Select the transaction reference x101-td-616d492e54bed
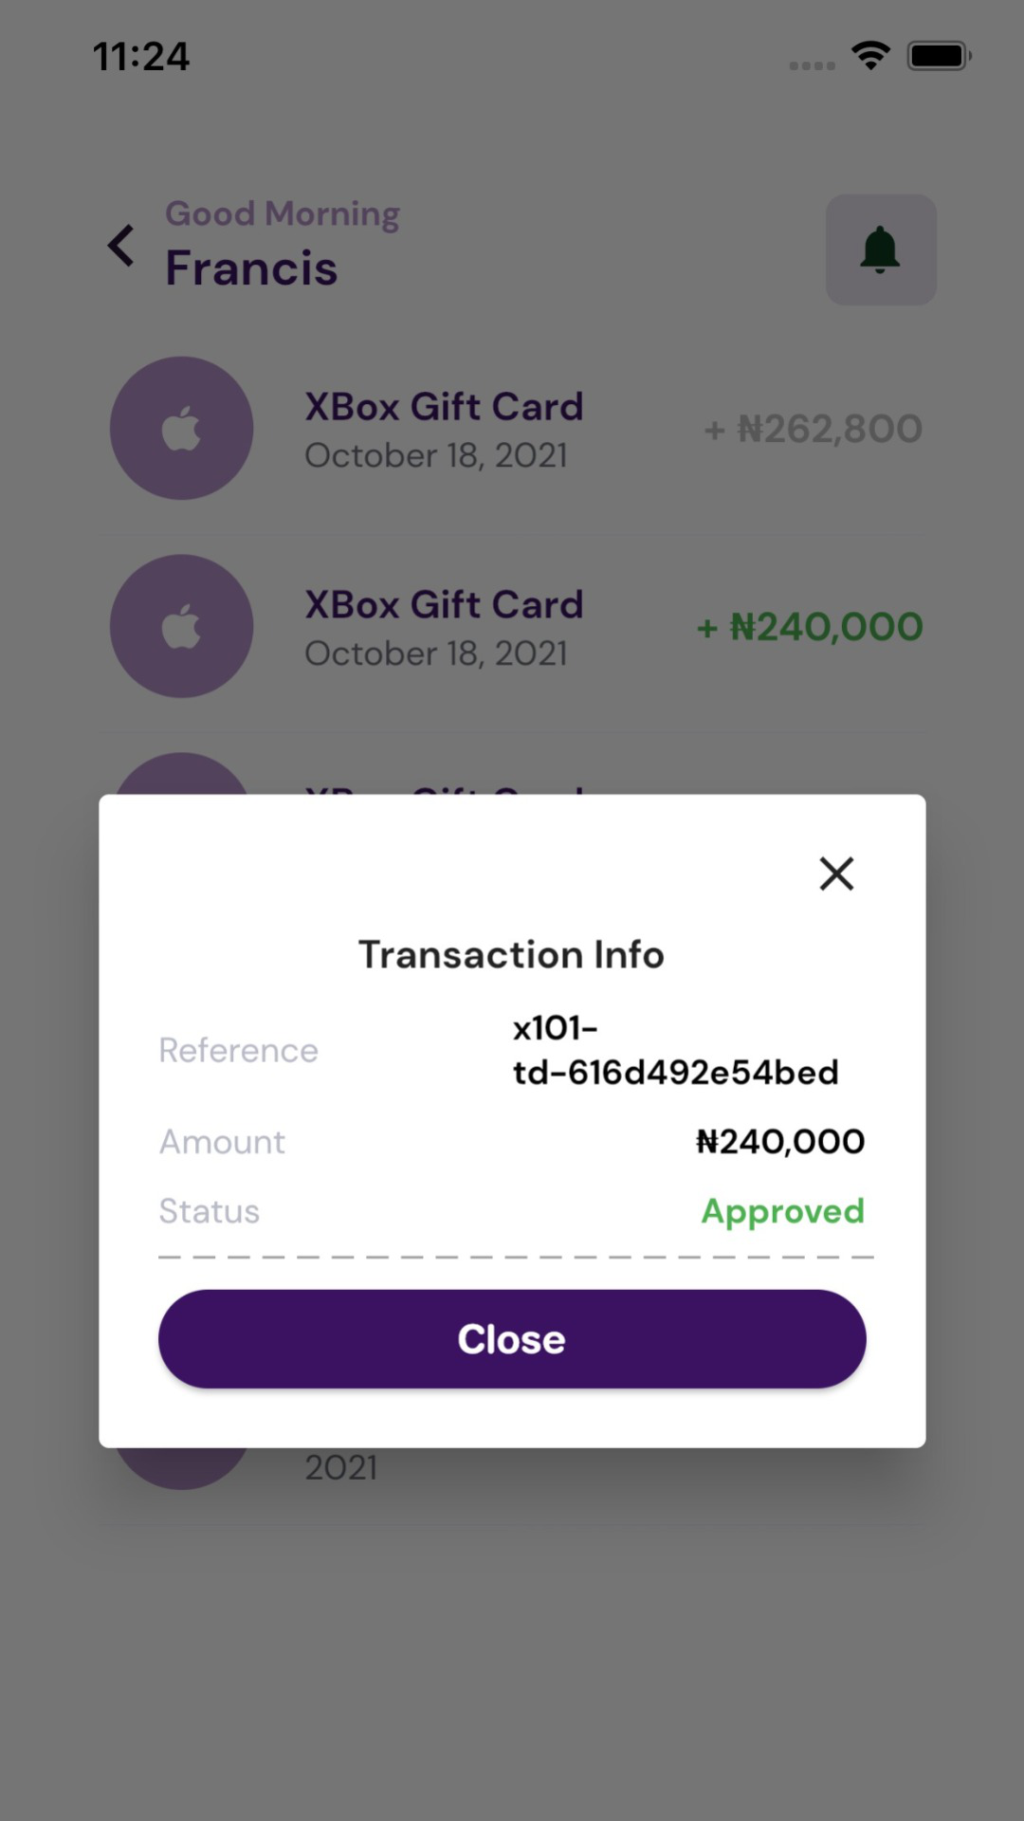The width and height of the screenshot is (1024, 1821). tap(675, 1050)
